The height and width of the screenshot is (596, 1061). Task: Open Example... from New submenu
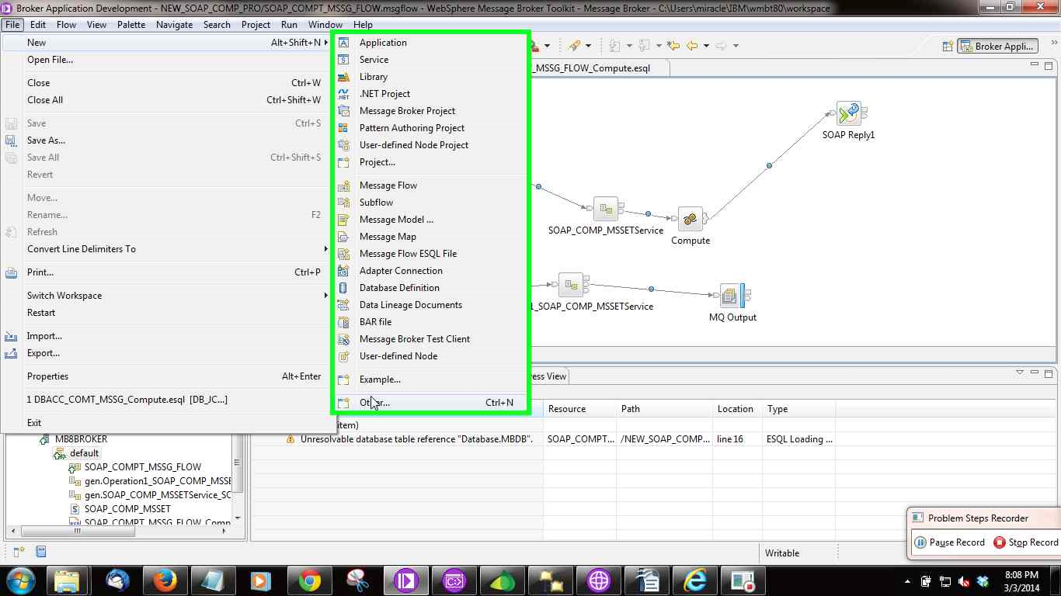coord(431,379)
